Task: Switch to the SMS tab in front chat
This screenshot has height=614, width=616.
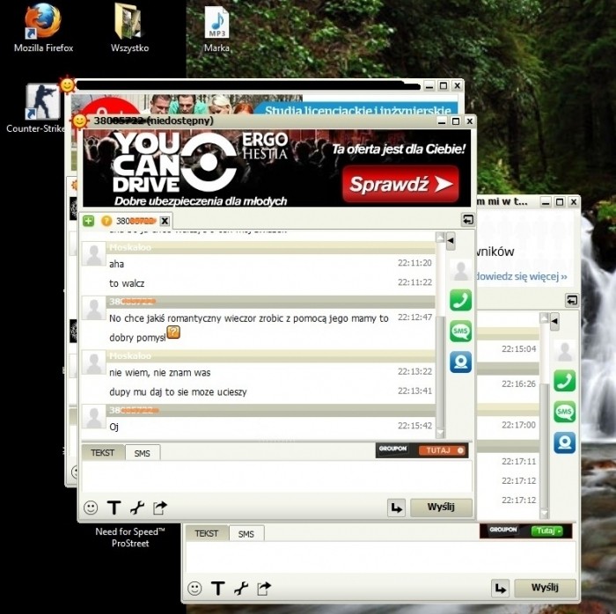Action: (x=142, y=452)
